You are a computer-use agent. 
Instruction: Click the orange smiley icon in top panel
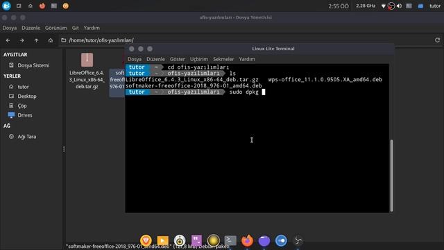pyautogui.click(x=66, y=6)
